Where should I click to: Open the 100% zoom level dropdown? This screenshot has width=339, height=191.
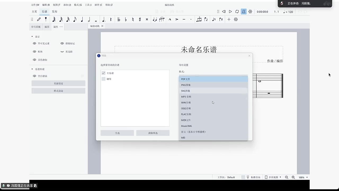click(x=303, y=177)
